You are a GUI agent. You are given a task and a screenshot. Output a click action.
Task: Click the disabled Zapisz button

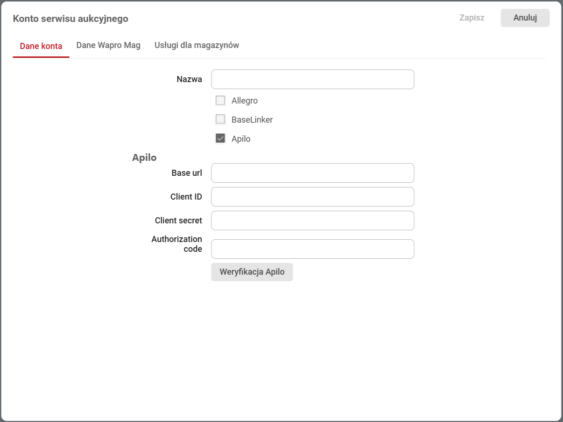pos(472,18)
